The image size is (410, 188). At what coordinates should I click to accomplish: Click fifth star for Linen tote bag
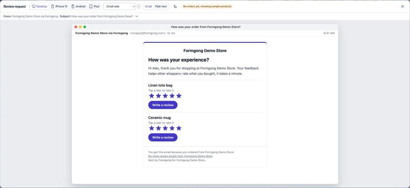click(179, 96)
